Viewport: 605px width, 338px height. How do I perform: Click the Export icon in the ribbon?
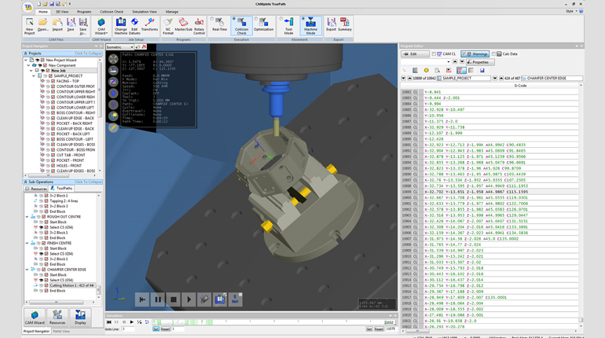331,24
